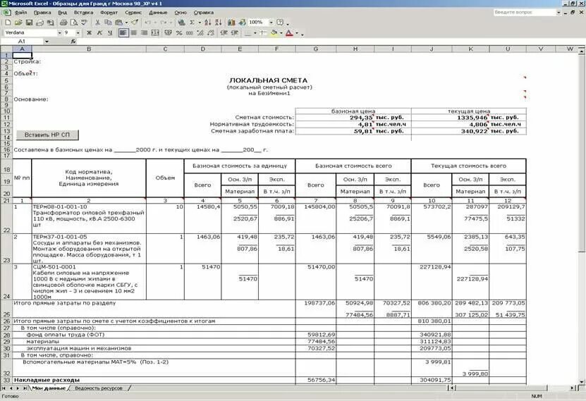This screenshot has height=401, width=586.
Task: Click the AutoSum sigma icon
Action: tap(192, 23)
